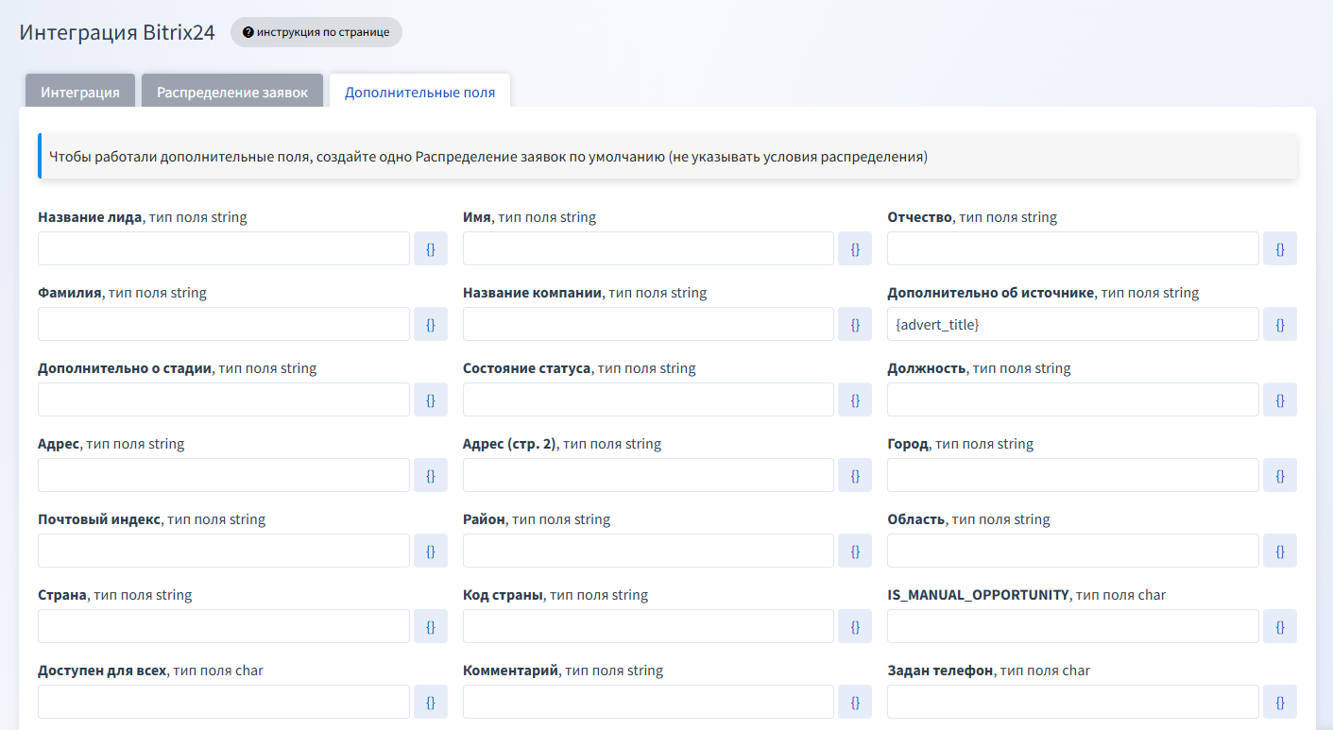This screenshot has height=730, width=1333.
Task: Insert variable into Комментарий field
Action: click(855, 702)
